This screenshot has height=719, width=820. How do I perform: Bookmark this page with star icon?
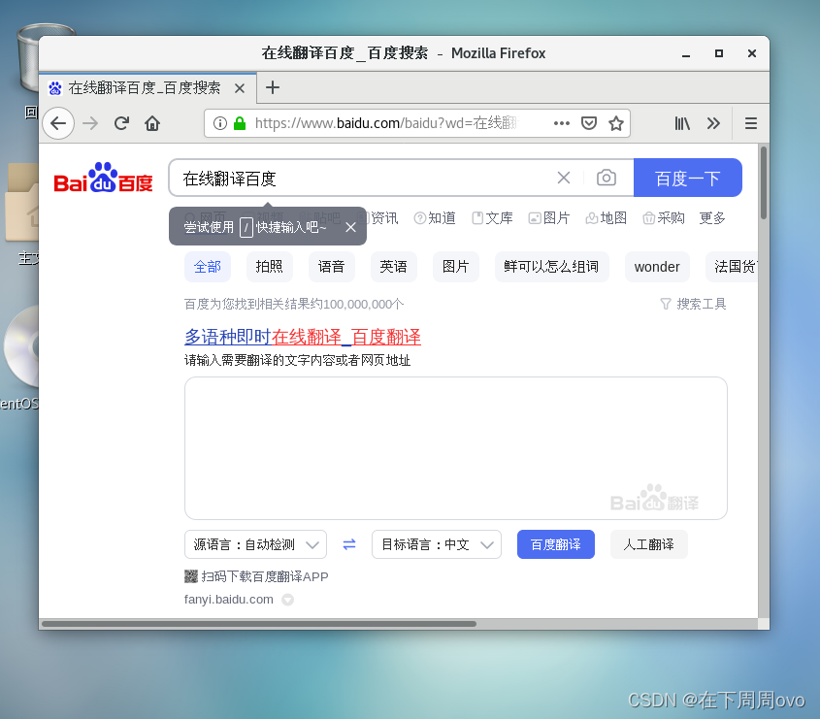[616, 123]
